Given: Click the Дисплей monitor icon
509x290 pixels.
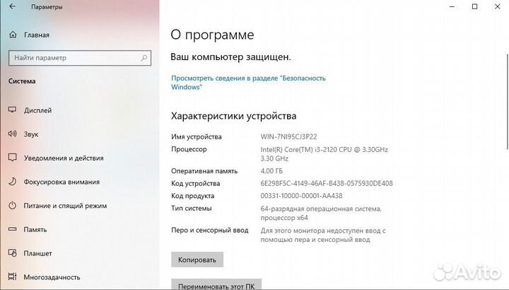Looking at the screenshot, I should (x=12, y=110).
